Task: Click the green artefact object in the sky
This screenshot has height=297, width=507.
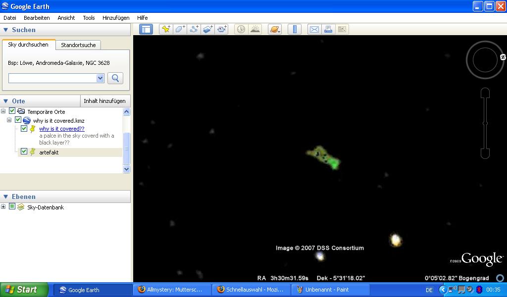Action: coord(323,157)
